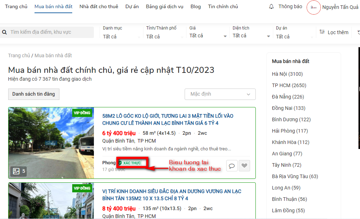The height and width of the screenshot is (219, 360).
Task: Go to the Blog menu item
Action: pos(196,7)
